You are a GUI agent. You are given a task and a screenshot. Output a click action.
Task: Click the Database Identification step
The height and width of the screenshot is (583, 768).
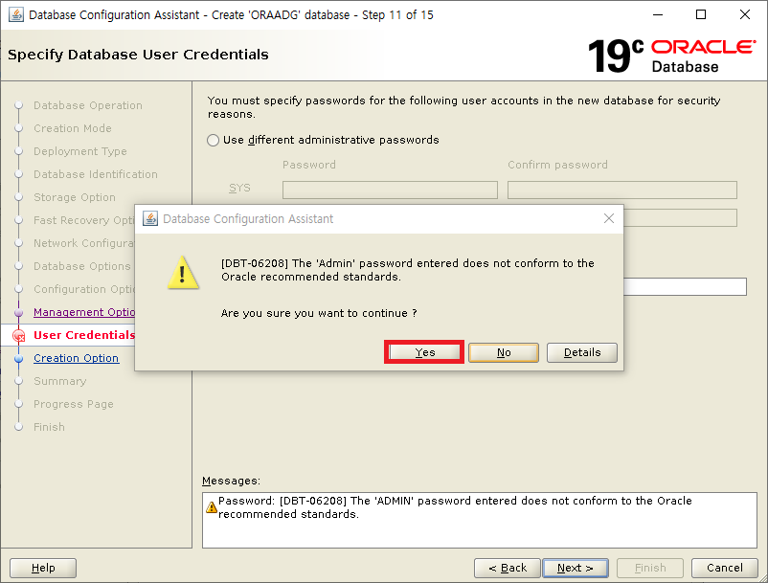[96, 175]
